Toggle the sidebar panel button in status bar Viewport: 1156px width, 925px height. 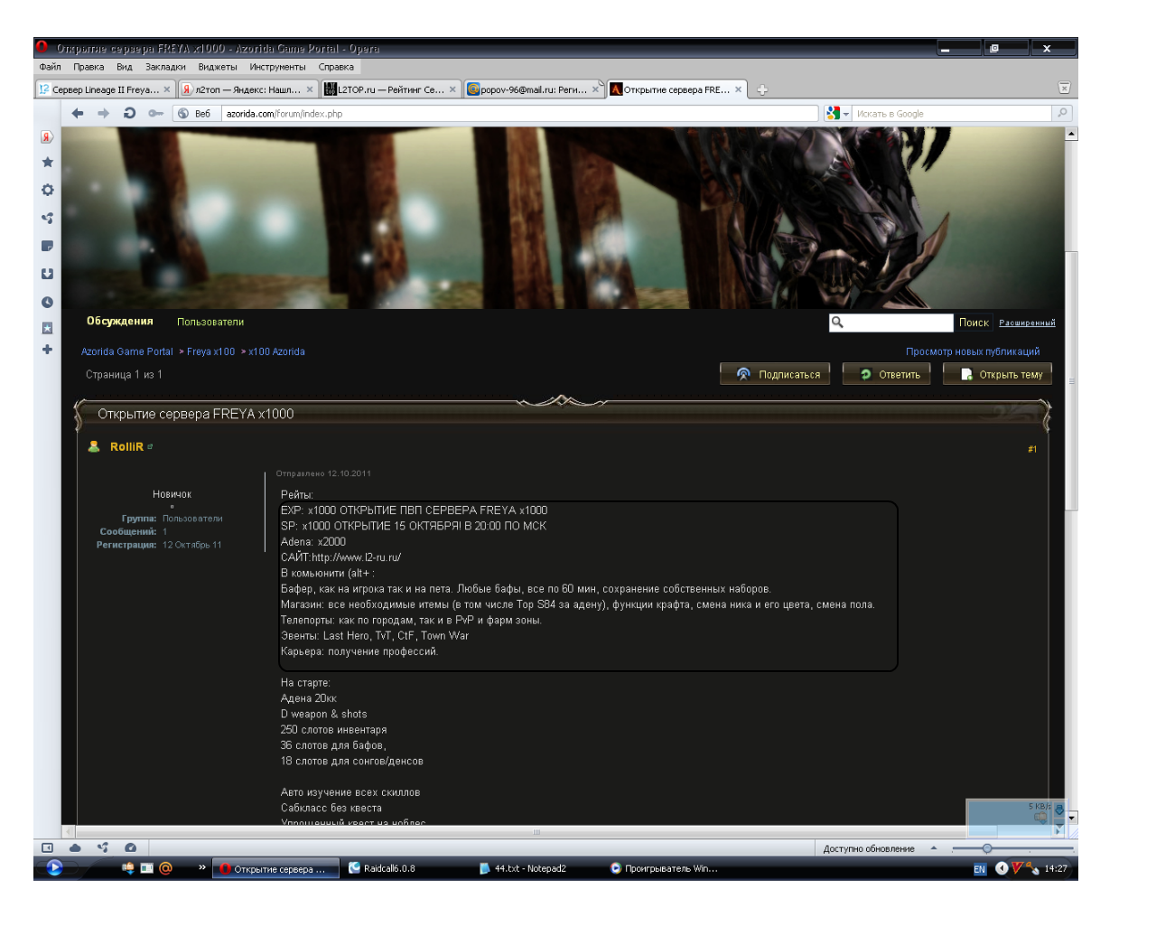click(x=47, y=847)
